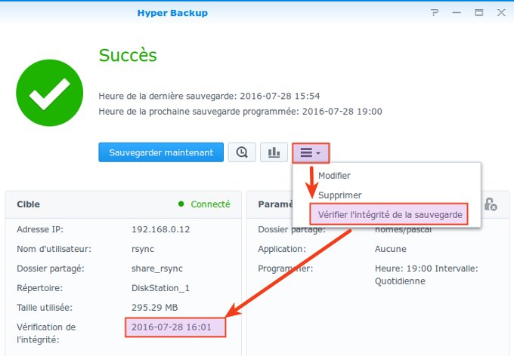
Task: Click the Hyper Backup window title
Action: 172,13
